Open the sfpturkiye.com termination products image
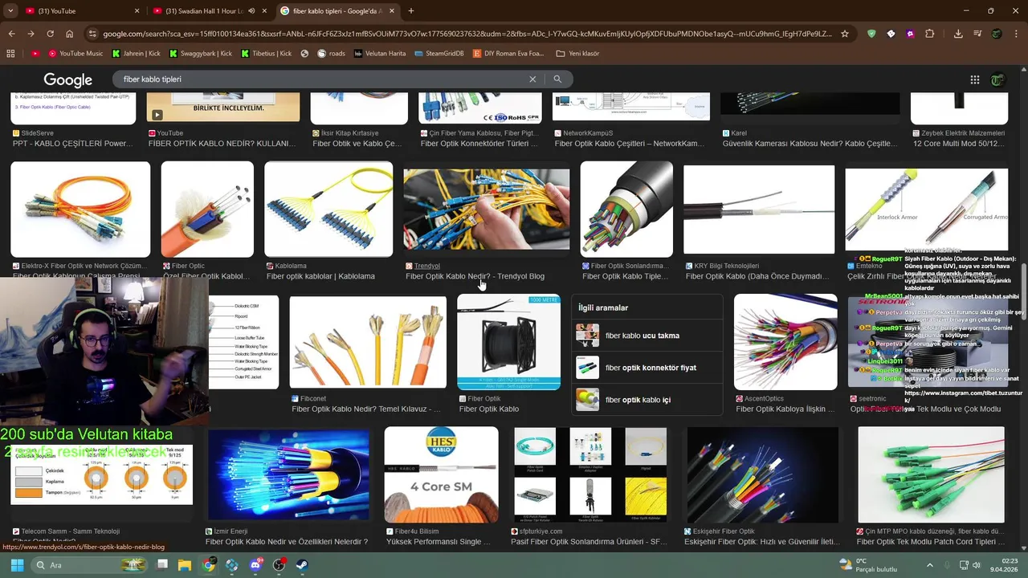The image size is (1028, 578). [x=590, y=474]
